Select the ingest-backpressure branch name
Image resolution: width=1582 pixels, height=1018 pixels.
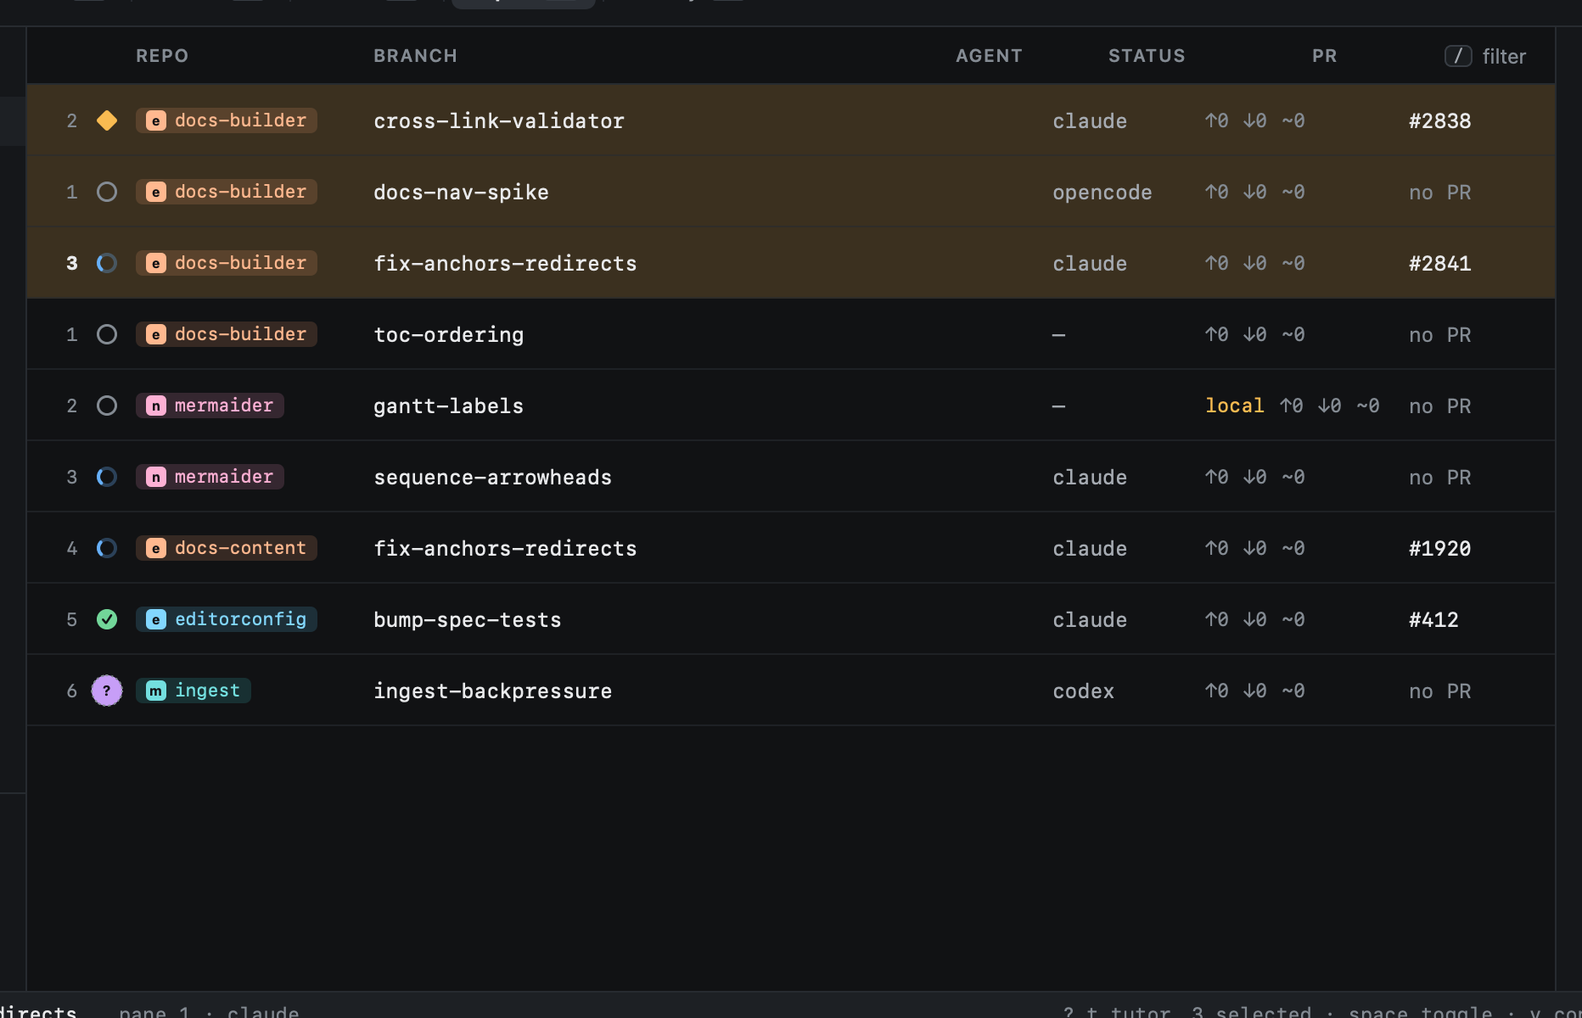[493, 691]
